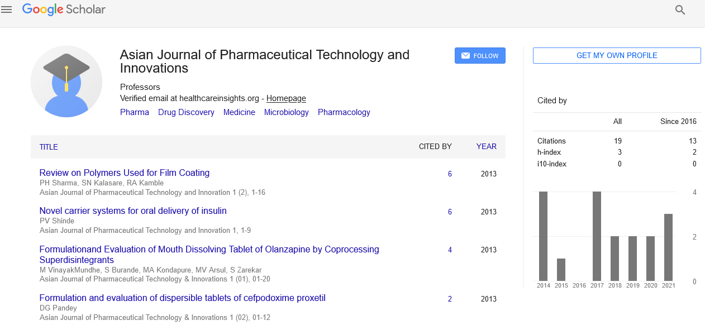Screen dimensions: 705x325
Task: Select the Pharma interest tag
Action: (135, 112)
